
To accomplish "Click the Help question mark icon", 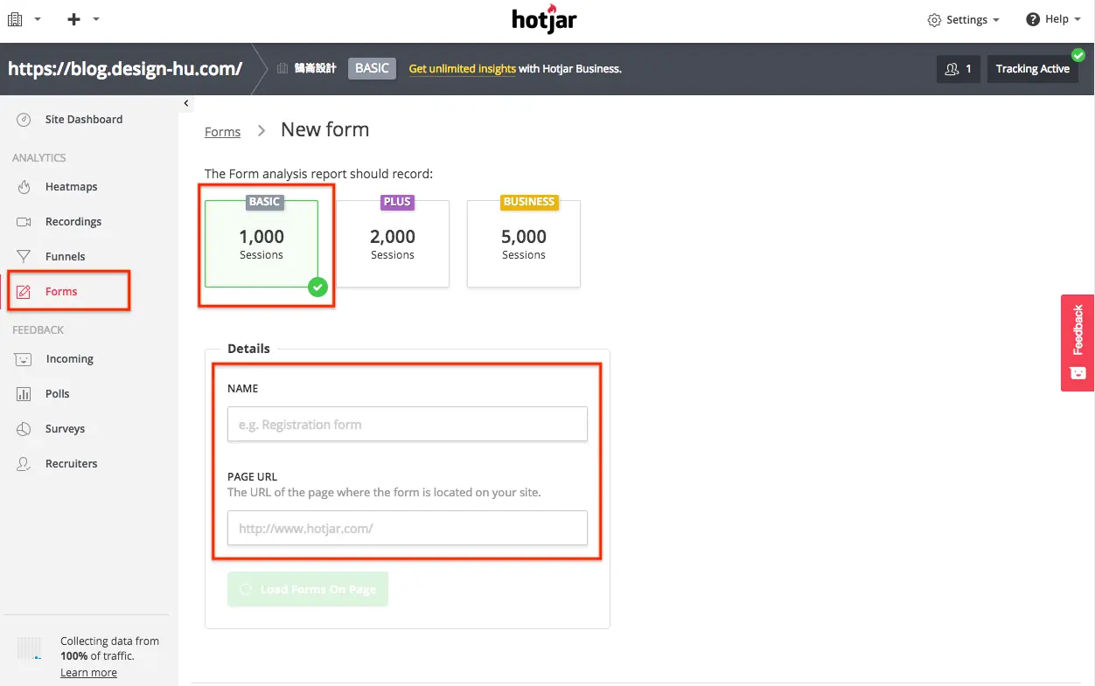I will pyautogui.click(x=1033, y=19).
